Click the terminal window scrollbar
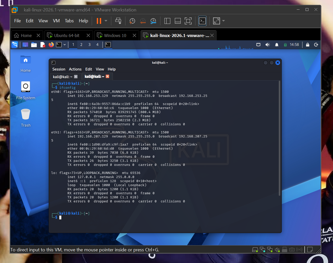This screenshot has width=333, height=263. (280, 138)
